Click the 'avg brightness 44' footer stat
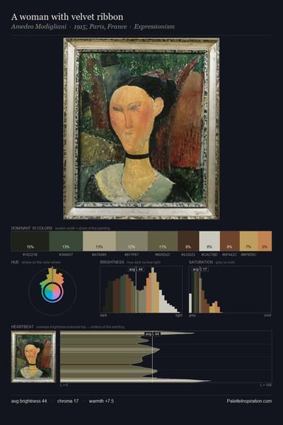Screen dimensions: 283x425 pyautogui.click(x=29, y=401)
